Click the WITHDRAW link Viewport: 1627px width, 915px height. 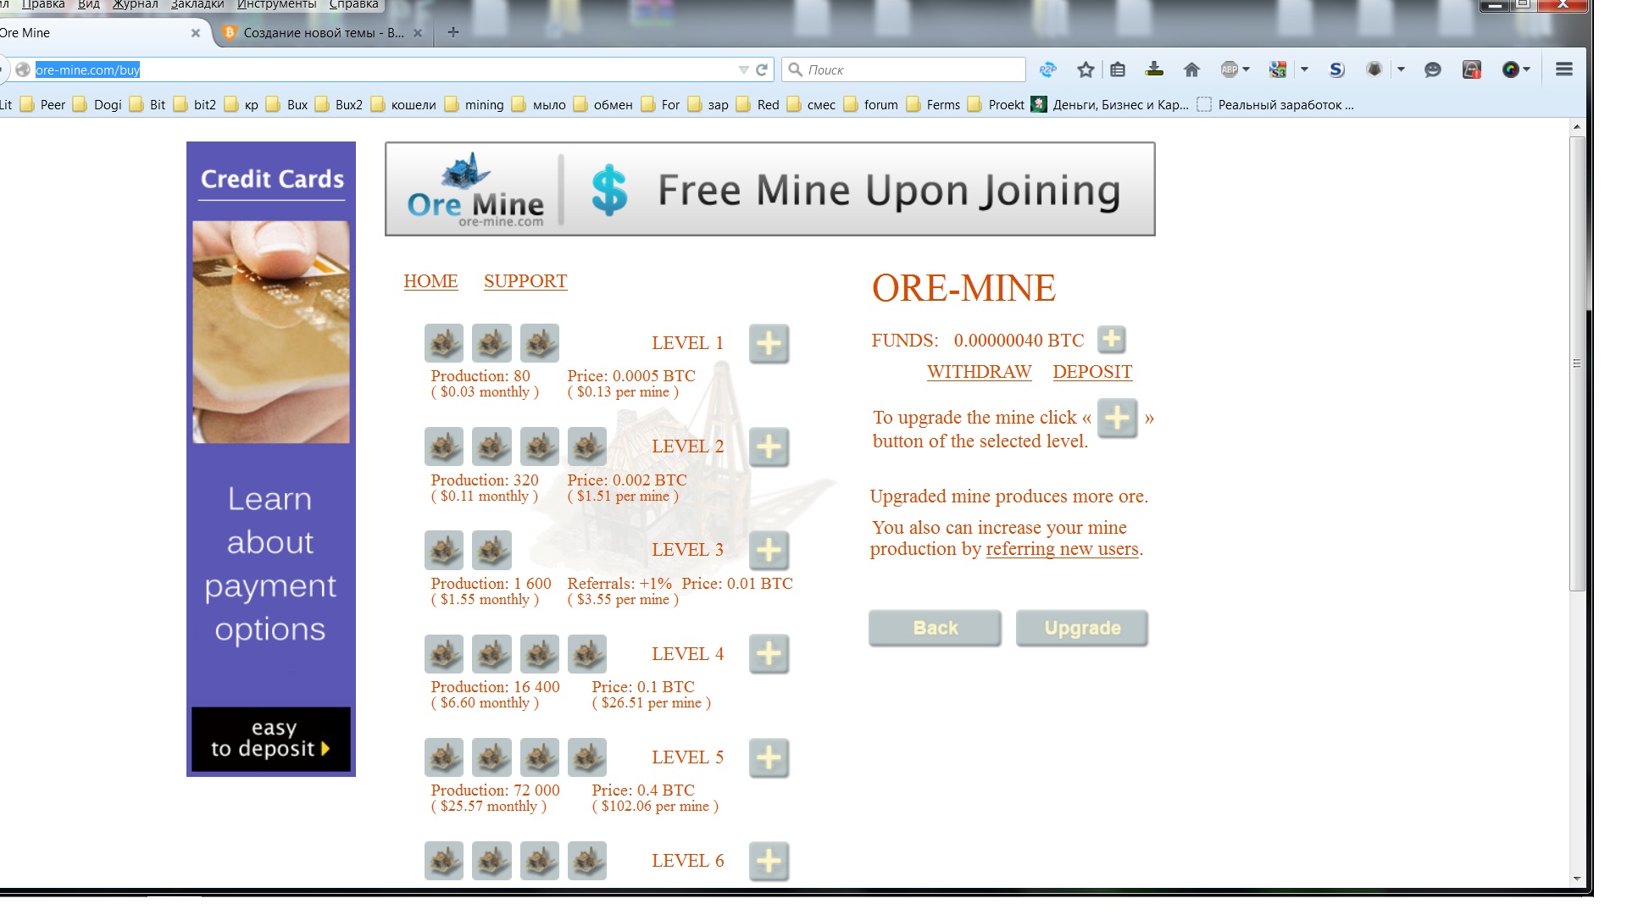pos(979,372)
